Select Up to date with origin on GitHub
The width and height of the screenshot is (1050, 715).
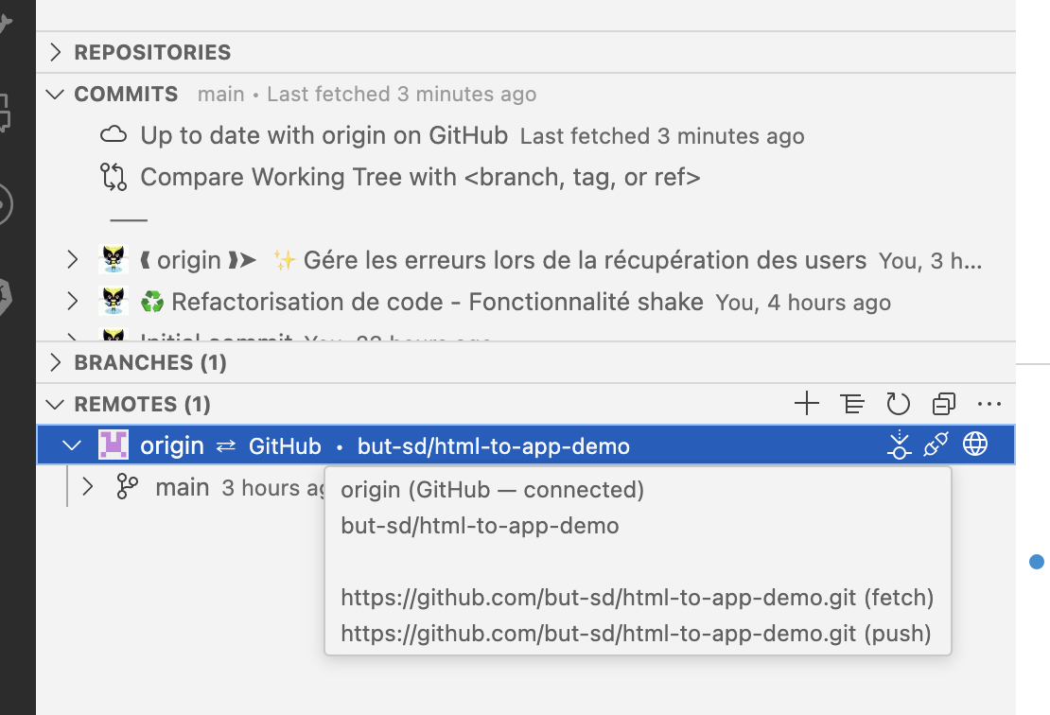[x=526, y=135]
